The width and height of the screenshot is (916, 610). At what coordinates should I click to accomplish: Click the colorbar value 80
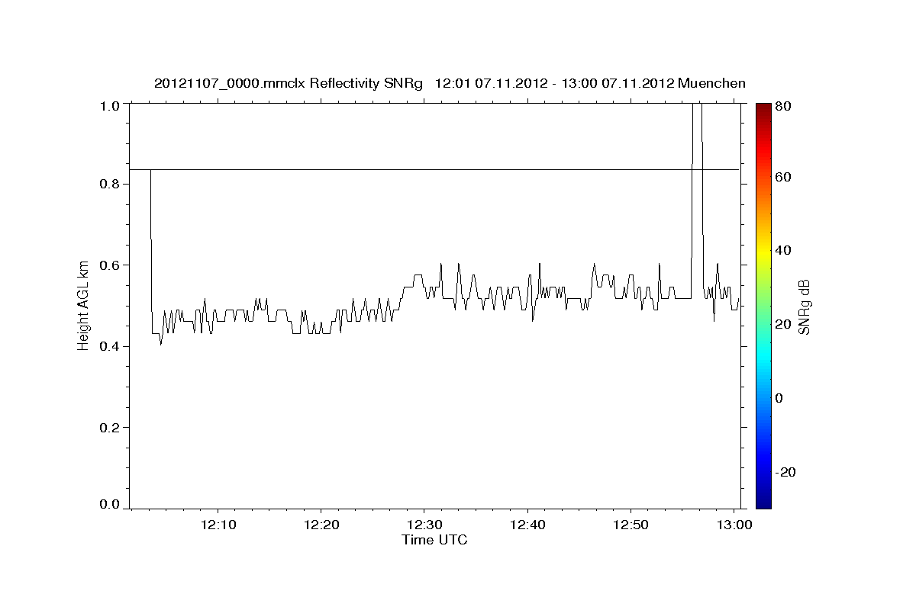(782, 106)
